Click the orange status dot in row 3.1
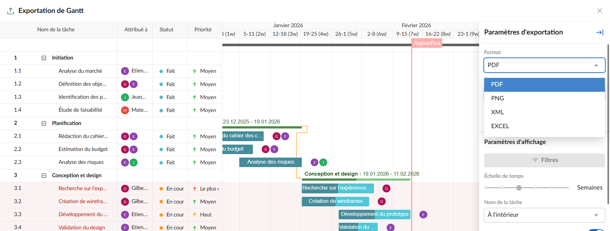This screenshot has height=231, width=610. (x=161, y=189)
